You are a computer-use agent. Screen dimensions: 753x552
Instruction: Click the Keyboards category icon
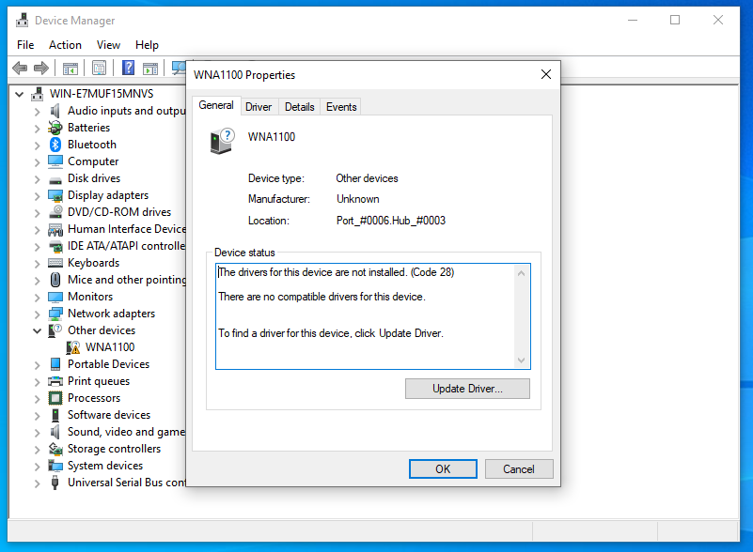tap(55, 263)
